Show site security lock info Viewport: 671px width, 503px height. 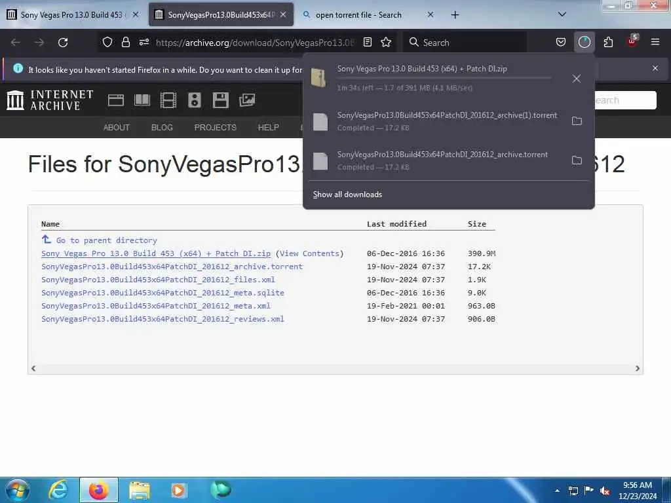125,42
